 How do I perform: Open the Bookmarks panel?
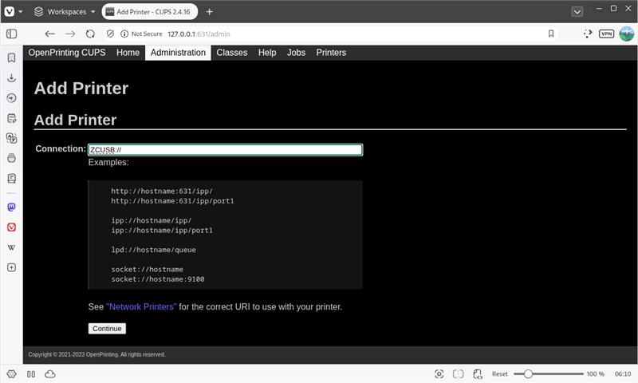pyautogui.click(x=11, y=57)
